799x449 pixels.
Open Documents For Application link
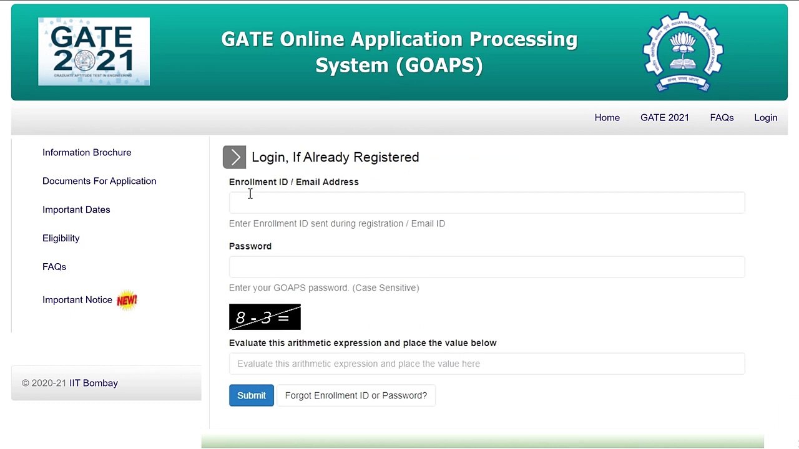(99, 181)
